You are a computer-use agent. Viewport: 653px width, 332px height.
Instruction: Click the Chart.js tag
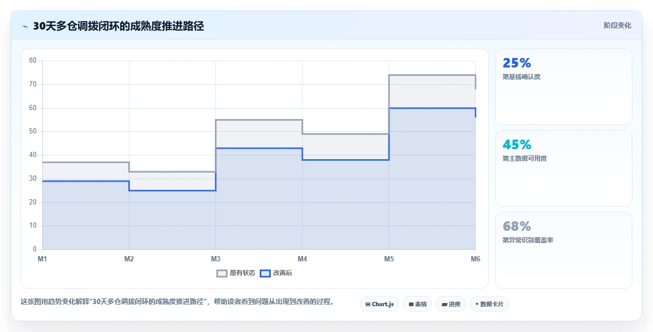(380, 304)
